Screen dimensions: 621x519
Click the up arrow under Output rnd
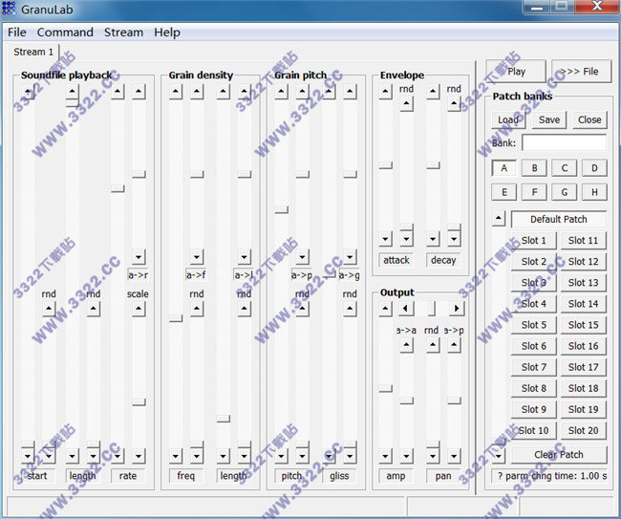click(x=433, y=346)
